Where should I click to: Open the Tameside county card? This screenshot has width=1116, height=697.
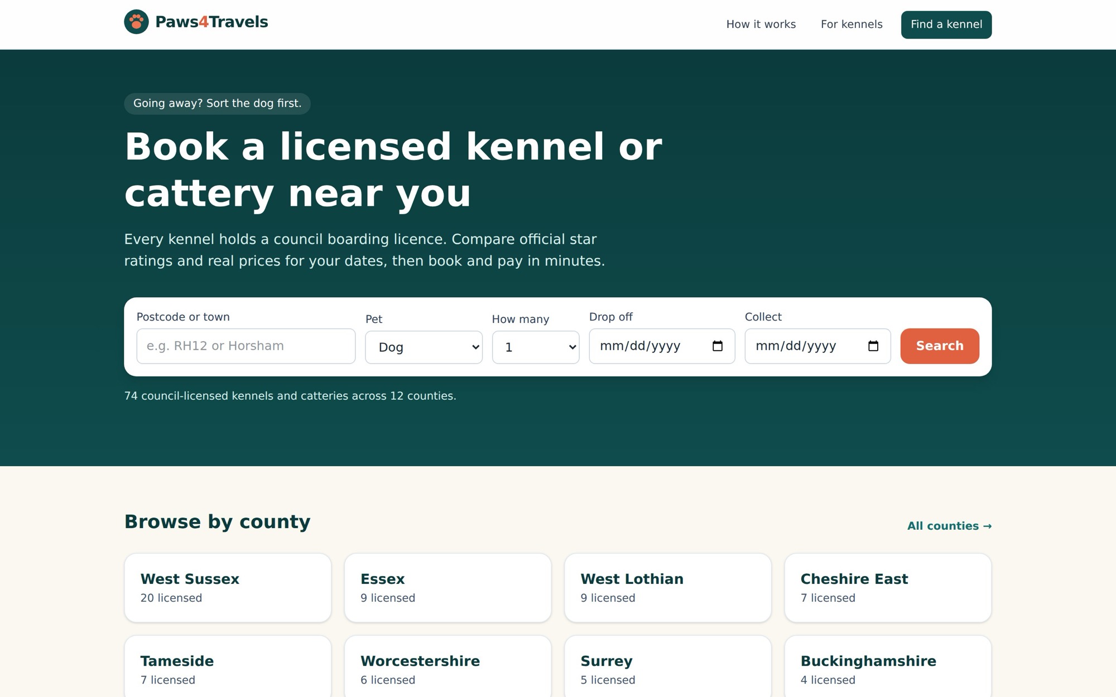pyautogui.click(x=228, y=667)
